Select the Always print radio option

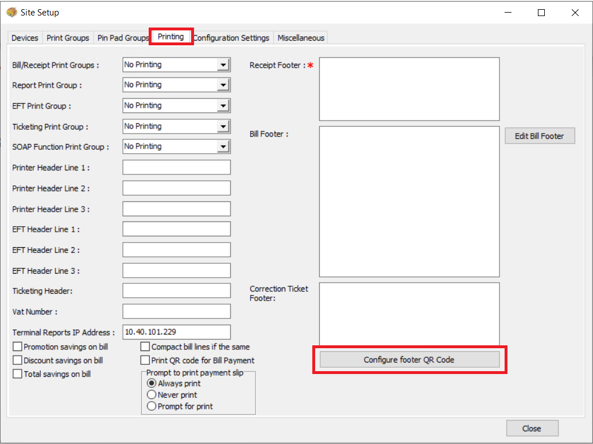[152, 383]
